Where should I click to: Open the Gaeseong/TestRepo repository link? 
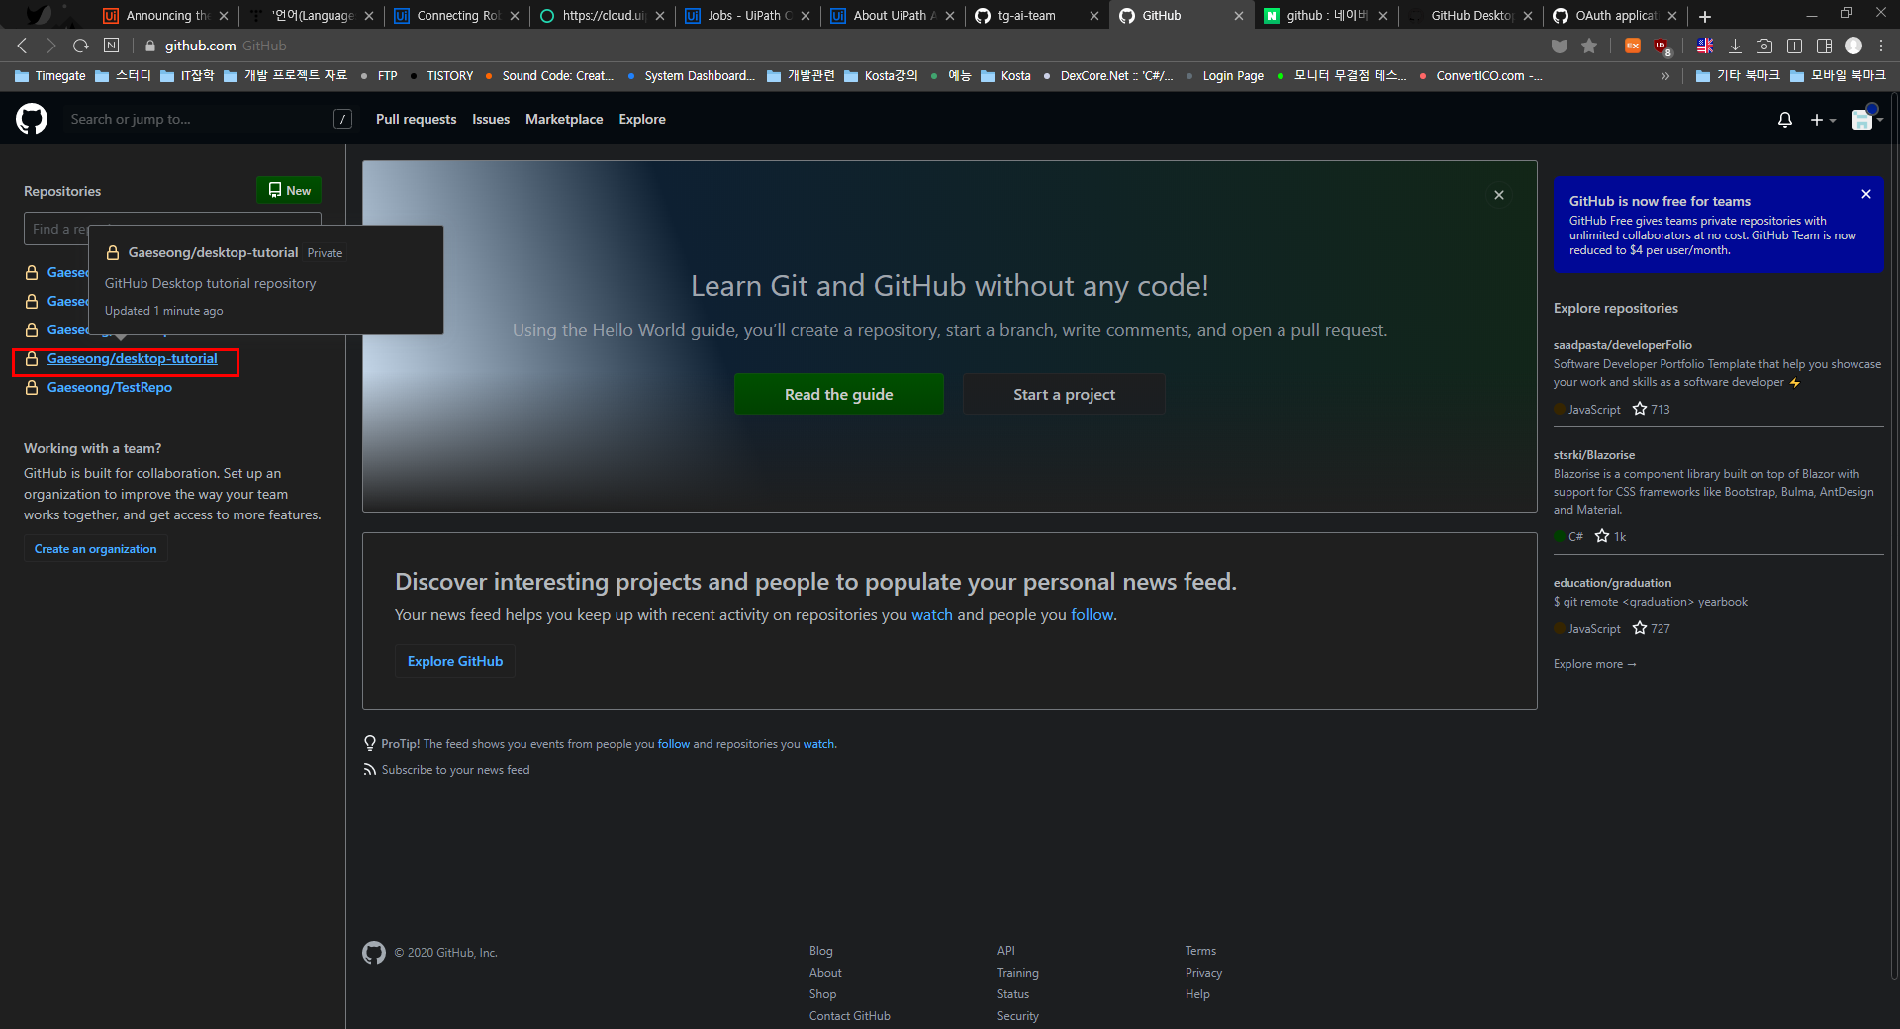(110, 387)
